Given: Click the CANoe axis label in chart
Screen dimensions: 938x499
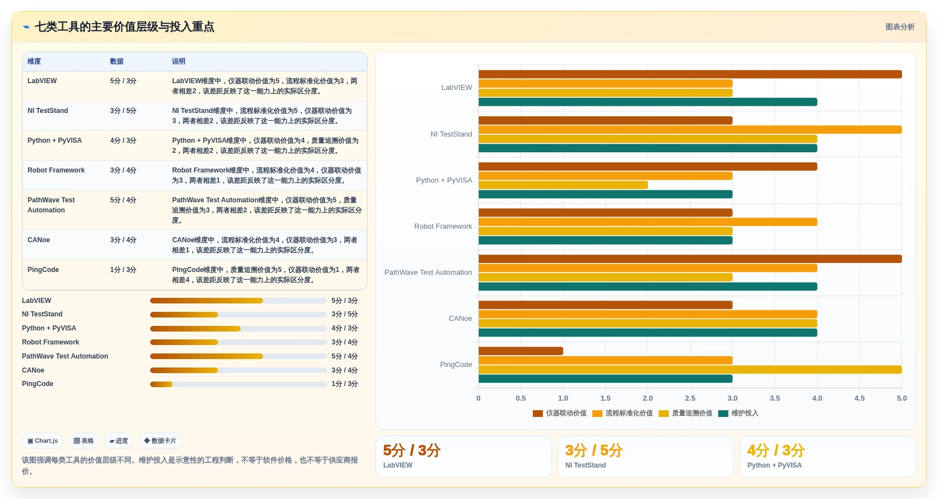Looking at the screenshot, I should click(x=460, y=319).
